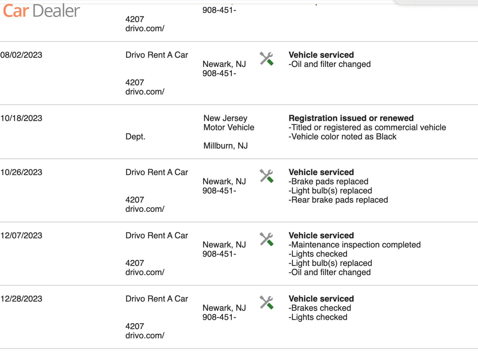Click the Car Dealer logo
478x358 pixels.
pyautogui.click(x=41, y=11)
